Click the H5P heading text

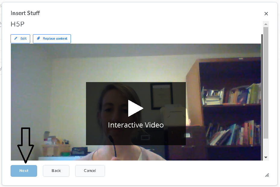click(17, 24)
